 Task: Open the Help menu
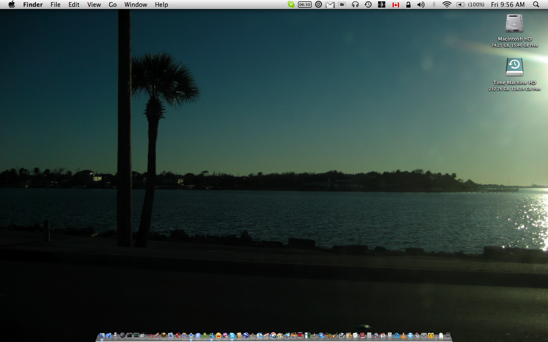coord(161,4)
